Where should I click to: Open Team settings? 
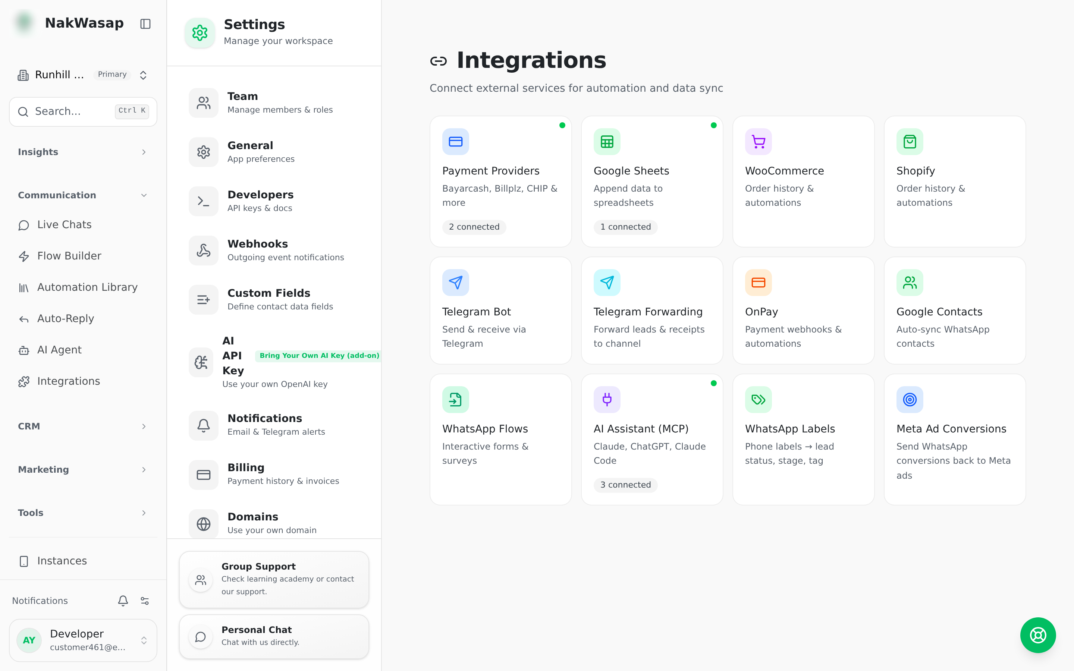(274, 103)
